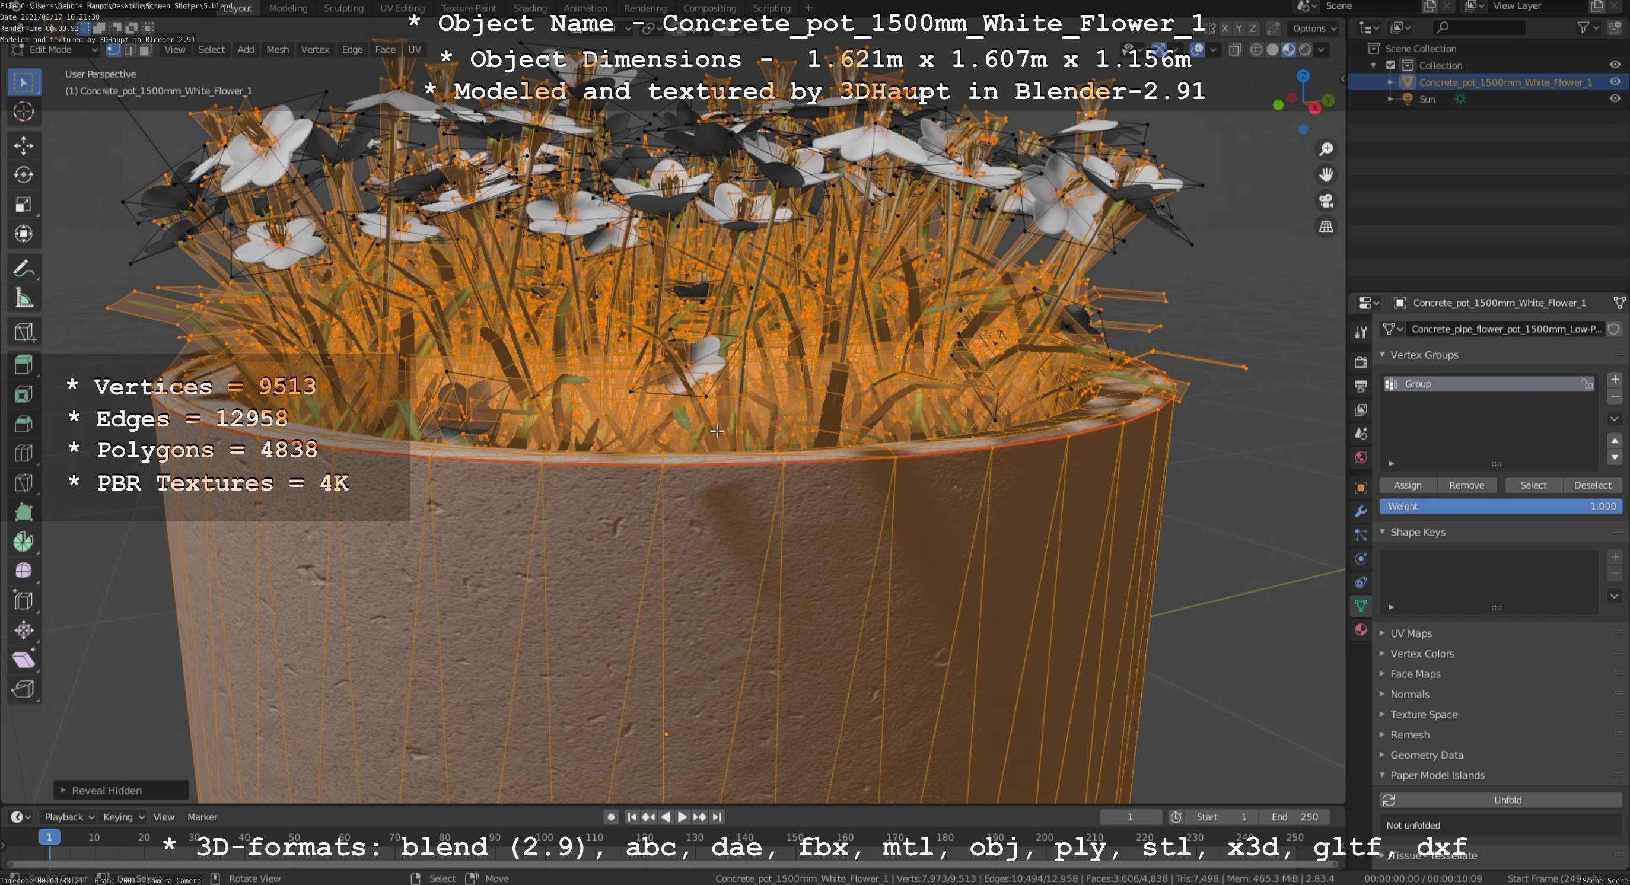Select the Rotate tool
The width and height of the screenshot is (1630, 885).
click(x=23, y=174)
